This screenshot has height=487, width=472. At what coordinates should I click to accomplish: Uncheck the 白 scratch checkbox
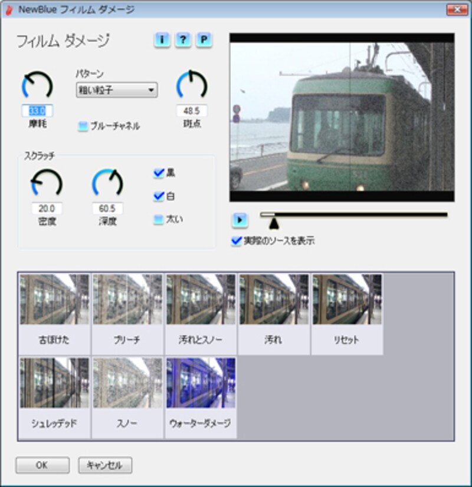tap(159, 196)
